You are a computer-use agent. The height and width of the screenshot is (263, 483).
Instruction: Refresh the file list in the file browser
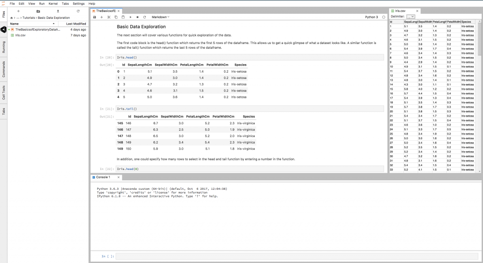tap(78, 11)
